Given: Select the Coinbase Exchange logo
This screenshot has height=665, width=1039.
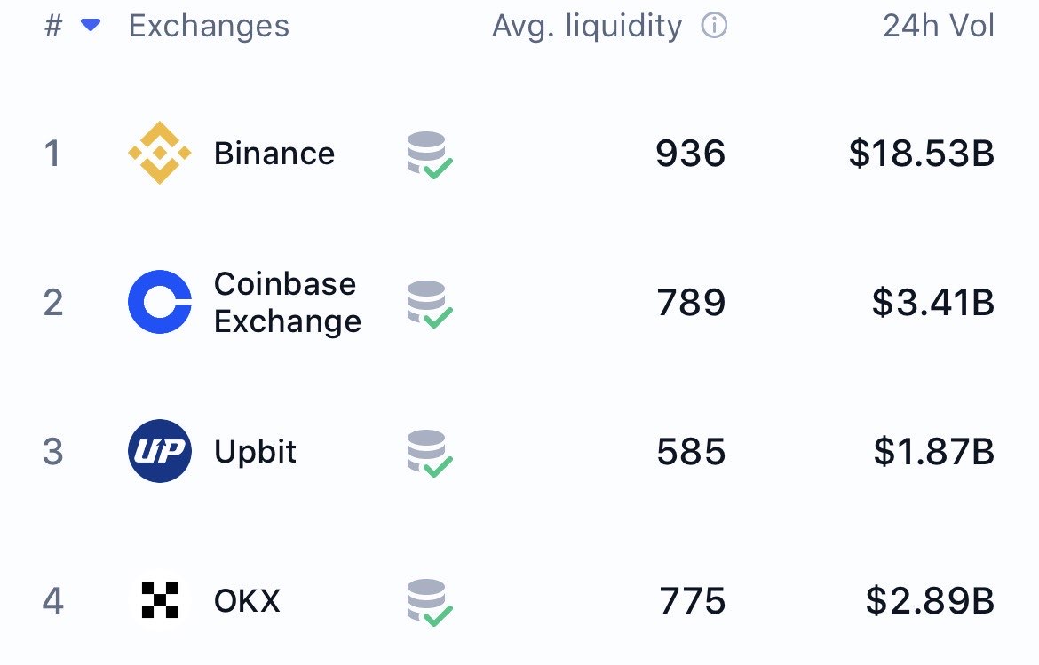Looking at the screenshot, I should click(x=159, y=302).
